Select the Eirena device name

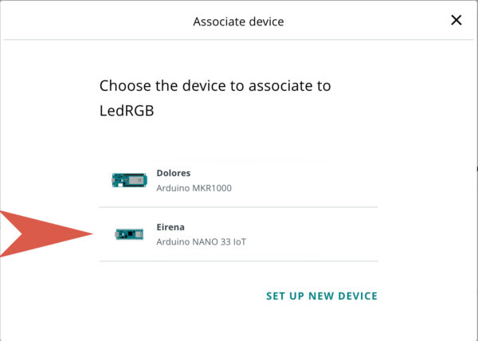pos(170,227)
